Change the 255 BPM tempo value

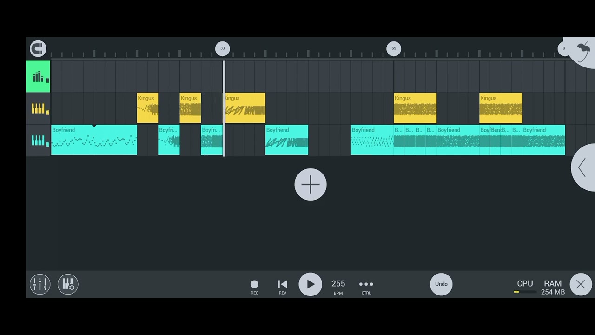[x=338, y=287]
